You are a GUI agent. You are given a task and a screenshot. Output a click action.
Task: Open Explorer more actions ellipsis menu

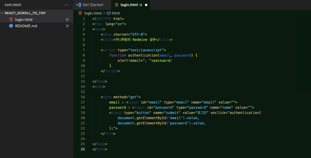pyautogui.click(x=67, y=5)
